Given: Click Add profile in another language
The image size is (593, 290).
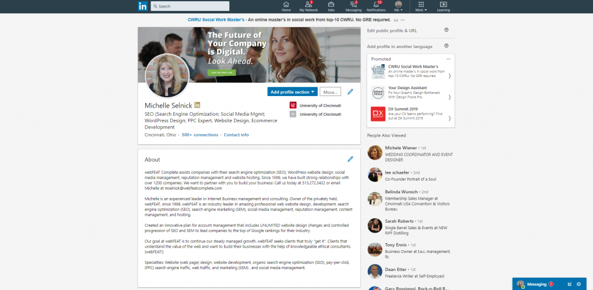Looking at the screenshot, I should pos(400,46).
